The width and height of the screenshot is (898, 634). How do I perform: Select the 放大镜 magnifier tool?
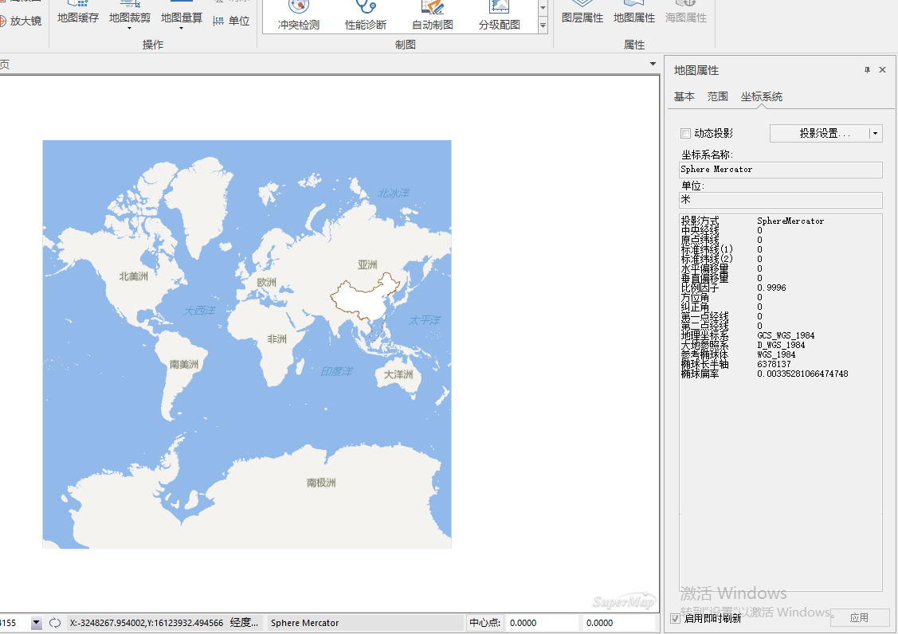(x=21, y=22)
